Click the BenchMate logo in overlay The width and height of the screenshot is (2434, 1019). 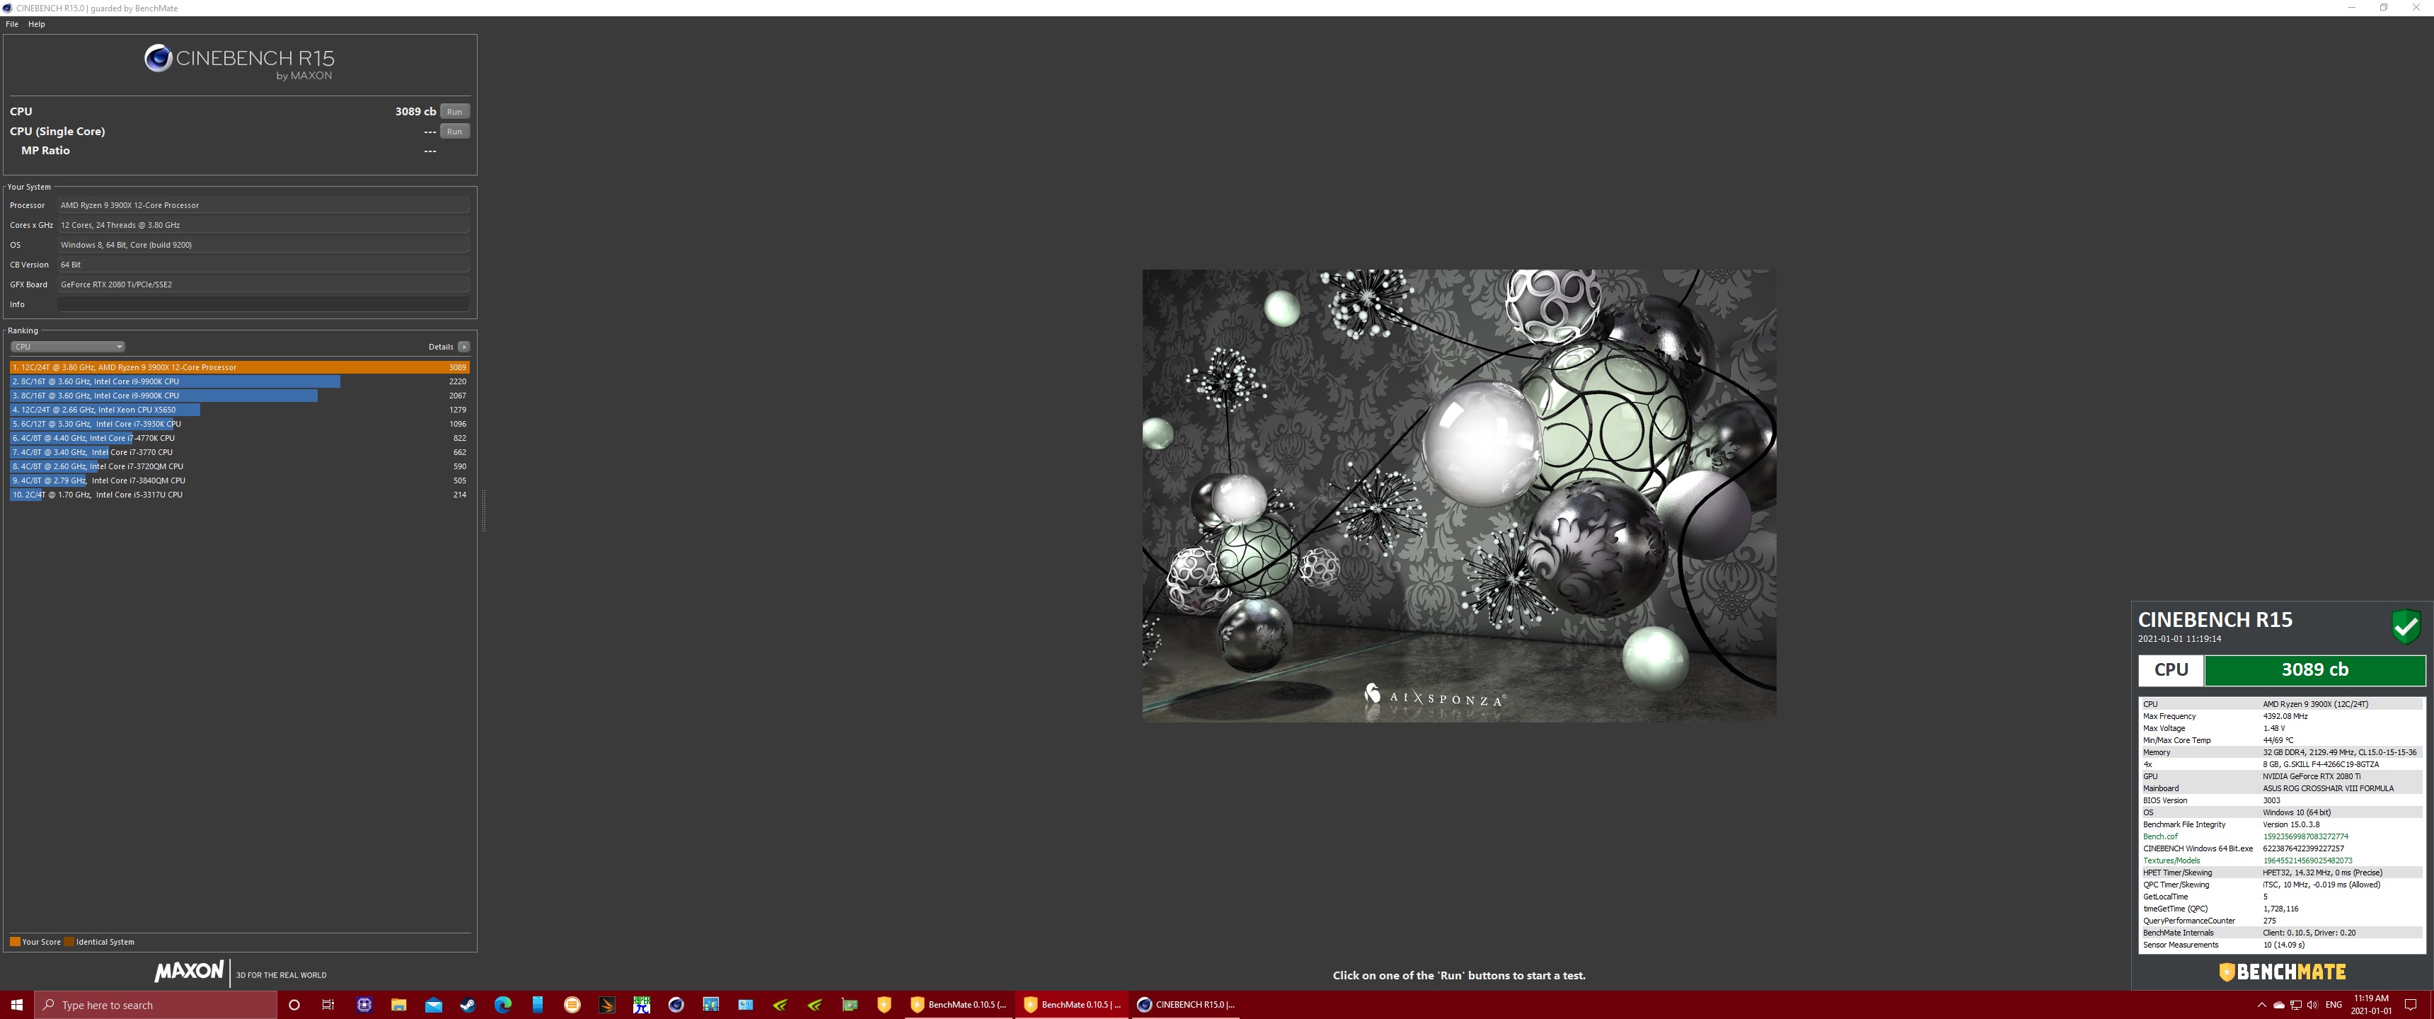tap(2282, 972)
